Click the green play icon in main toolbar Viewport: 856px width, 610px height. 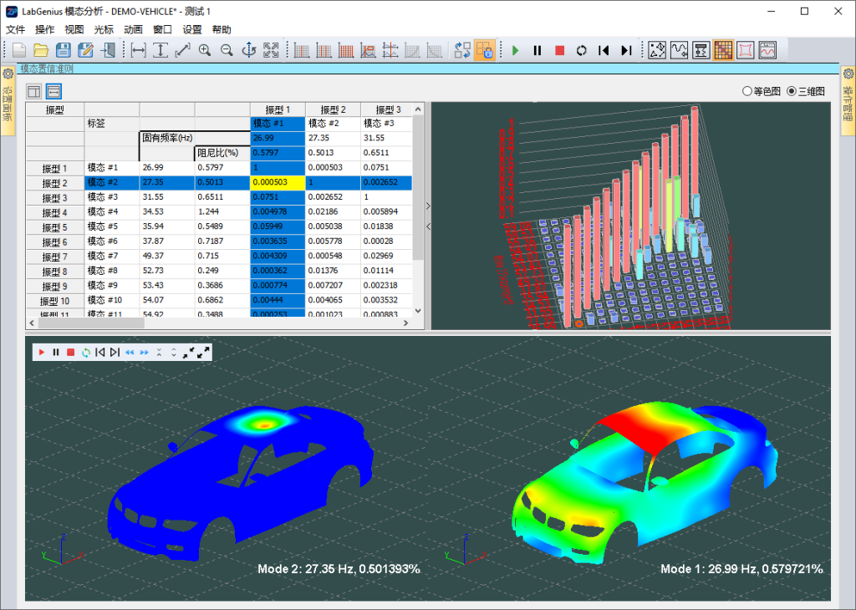point(515,50)
